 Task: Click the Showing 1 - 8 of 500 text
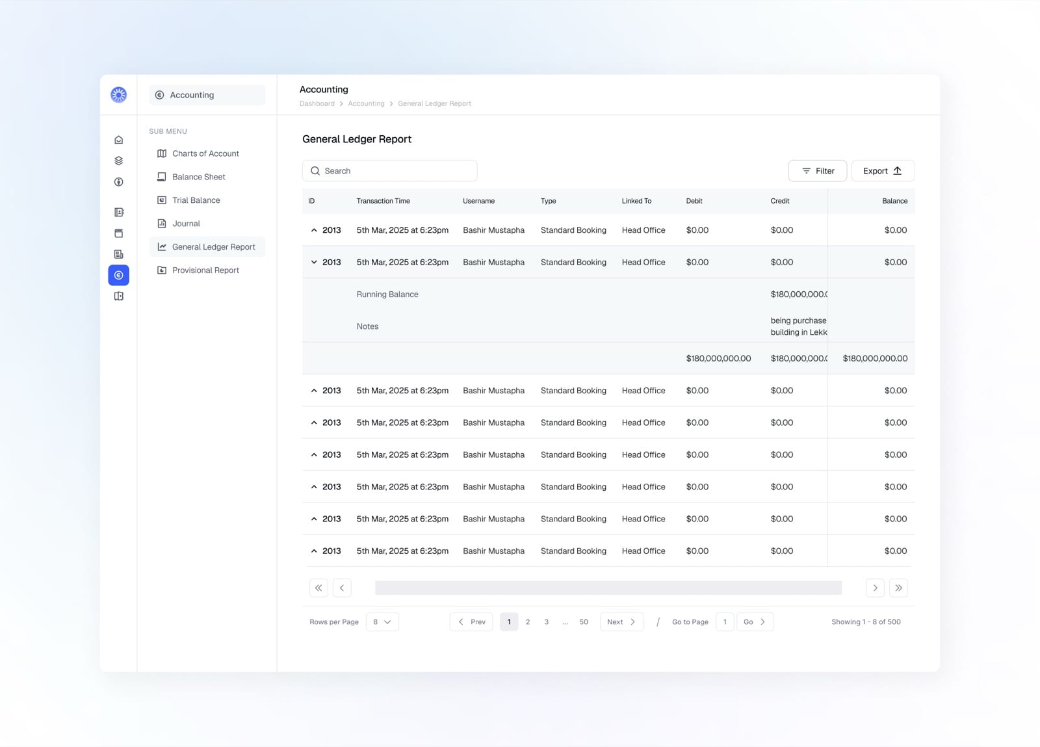pyautogui.click(x=866, y=622)
